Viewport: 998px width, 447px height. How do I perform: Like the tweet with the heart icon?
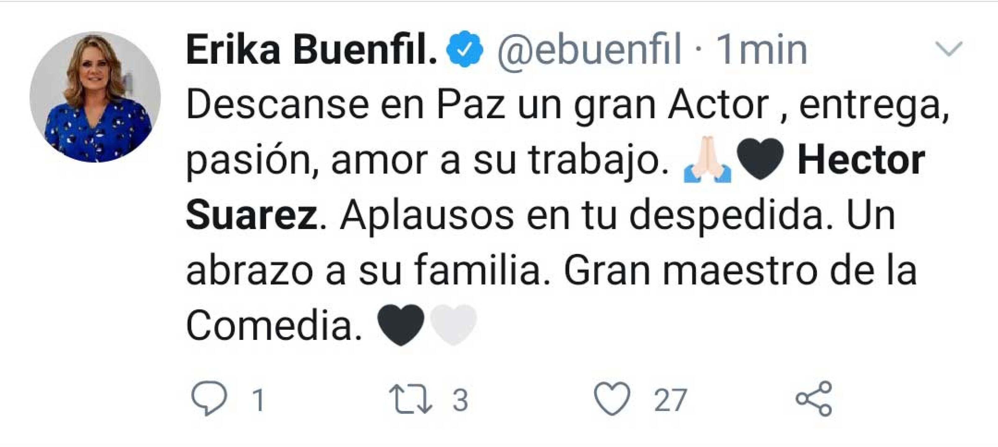612,399
